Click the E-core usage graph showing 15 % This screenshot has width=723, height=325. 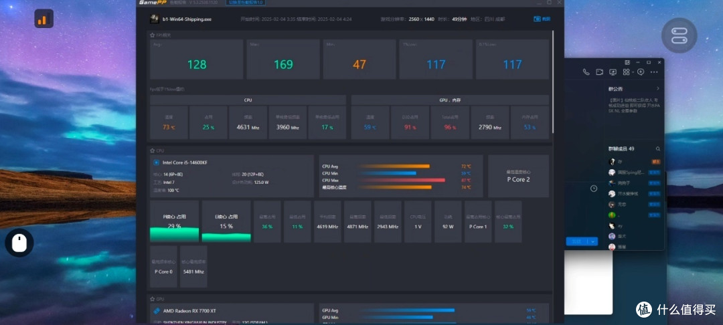(x=226, y=221)
